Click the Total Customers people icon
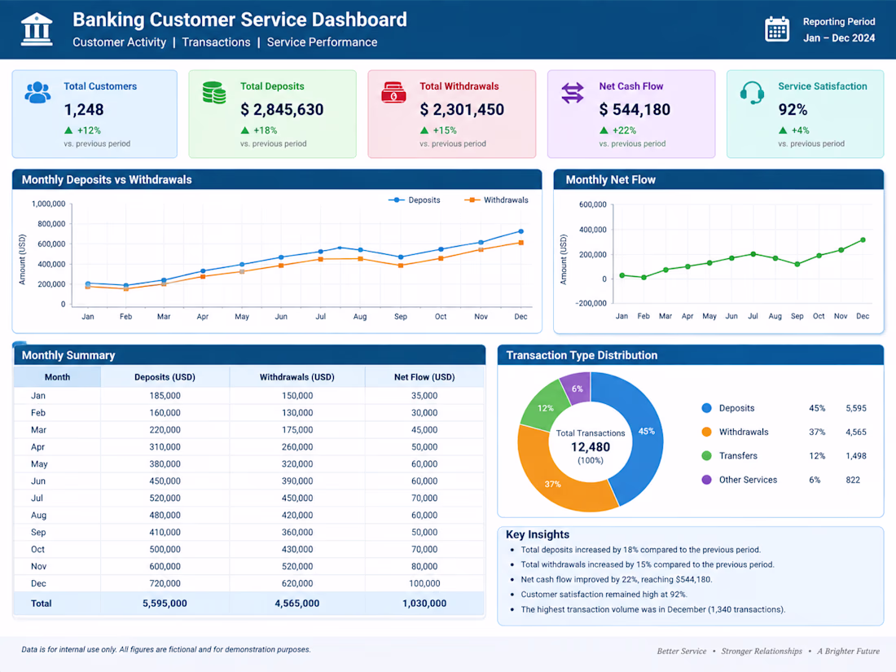The width and height of the screenshot is (896, 672). click(37, 92)
